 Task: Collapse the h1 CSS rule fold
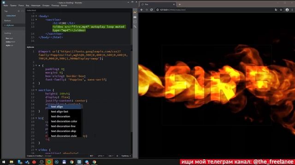[x=36, y=118]
